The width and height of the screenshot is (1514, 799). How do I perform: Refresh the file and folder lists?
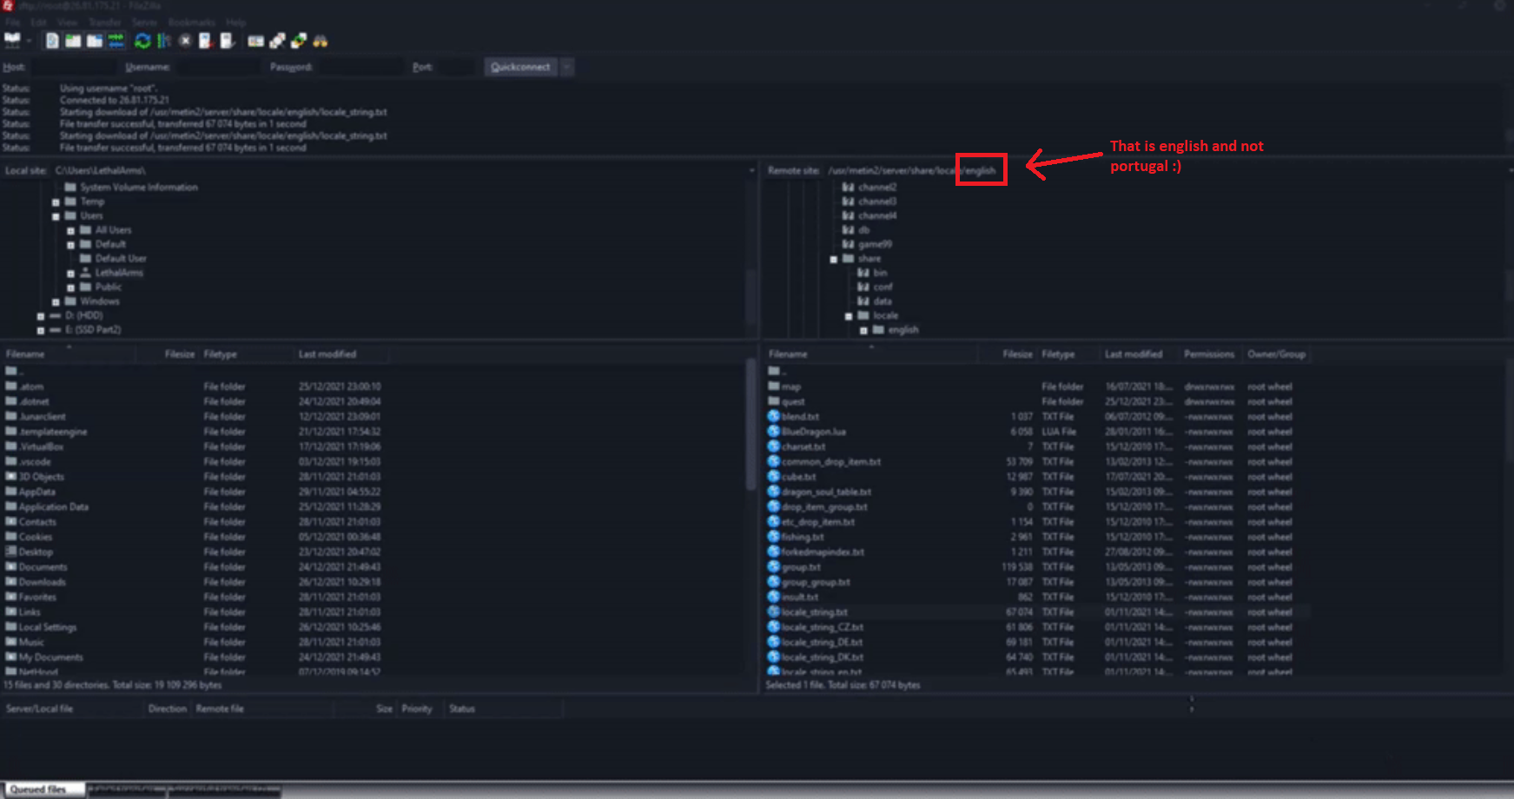pos(142,41)
